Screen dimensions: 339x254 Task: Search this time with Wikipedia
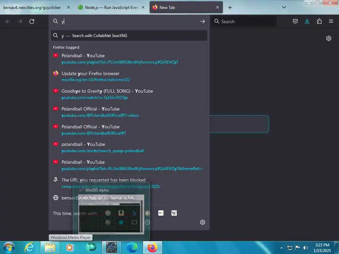coord(174,213)
